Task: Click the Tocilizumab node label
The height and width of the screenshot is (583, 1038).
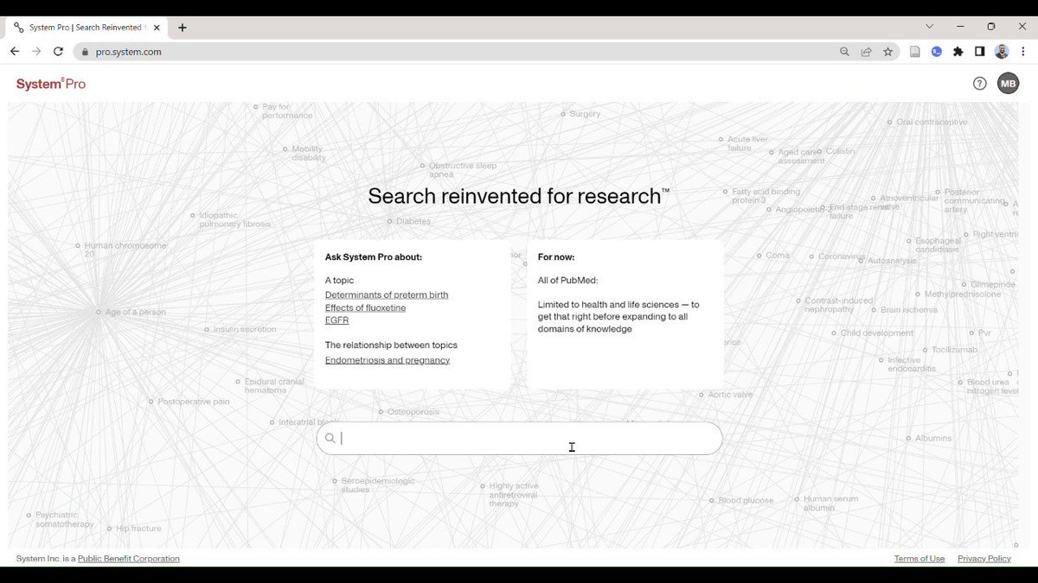Action: (954, 350)
